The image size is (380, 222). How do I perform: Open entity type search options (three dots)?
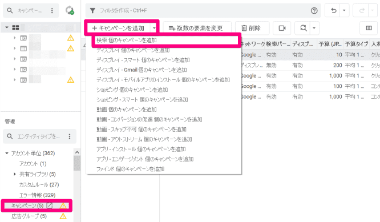pos(70,136)
